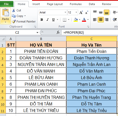Shrink font size with smaller A icon
The image size is (118, 116).
[x=87, y=12]
